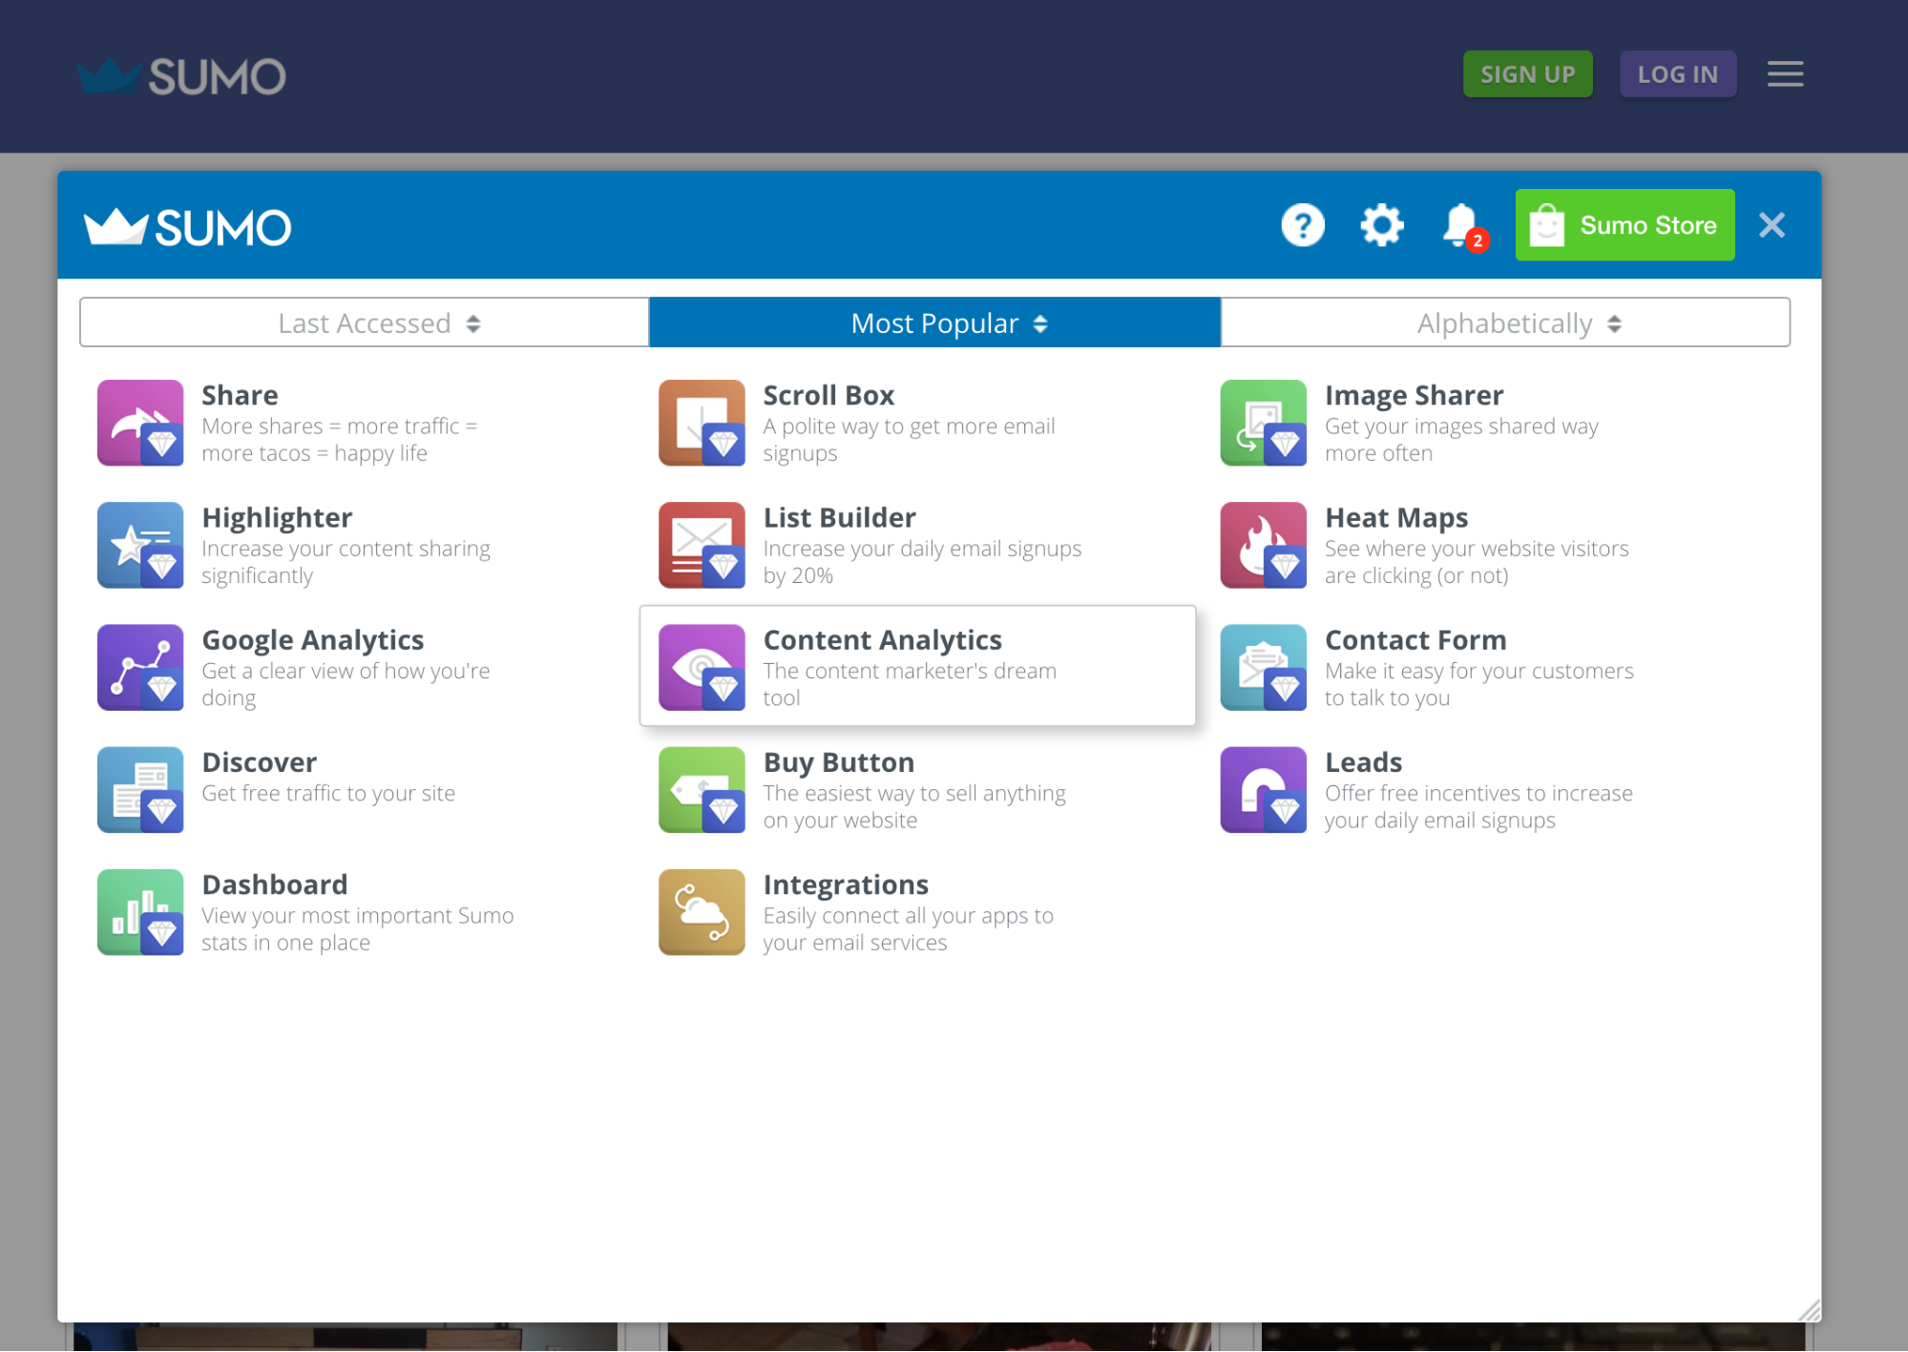This screenshot has width=1908, height=1352.
Task: Open the Google Analytics app icon
Action: 140,667
